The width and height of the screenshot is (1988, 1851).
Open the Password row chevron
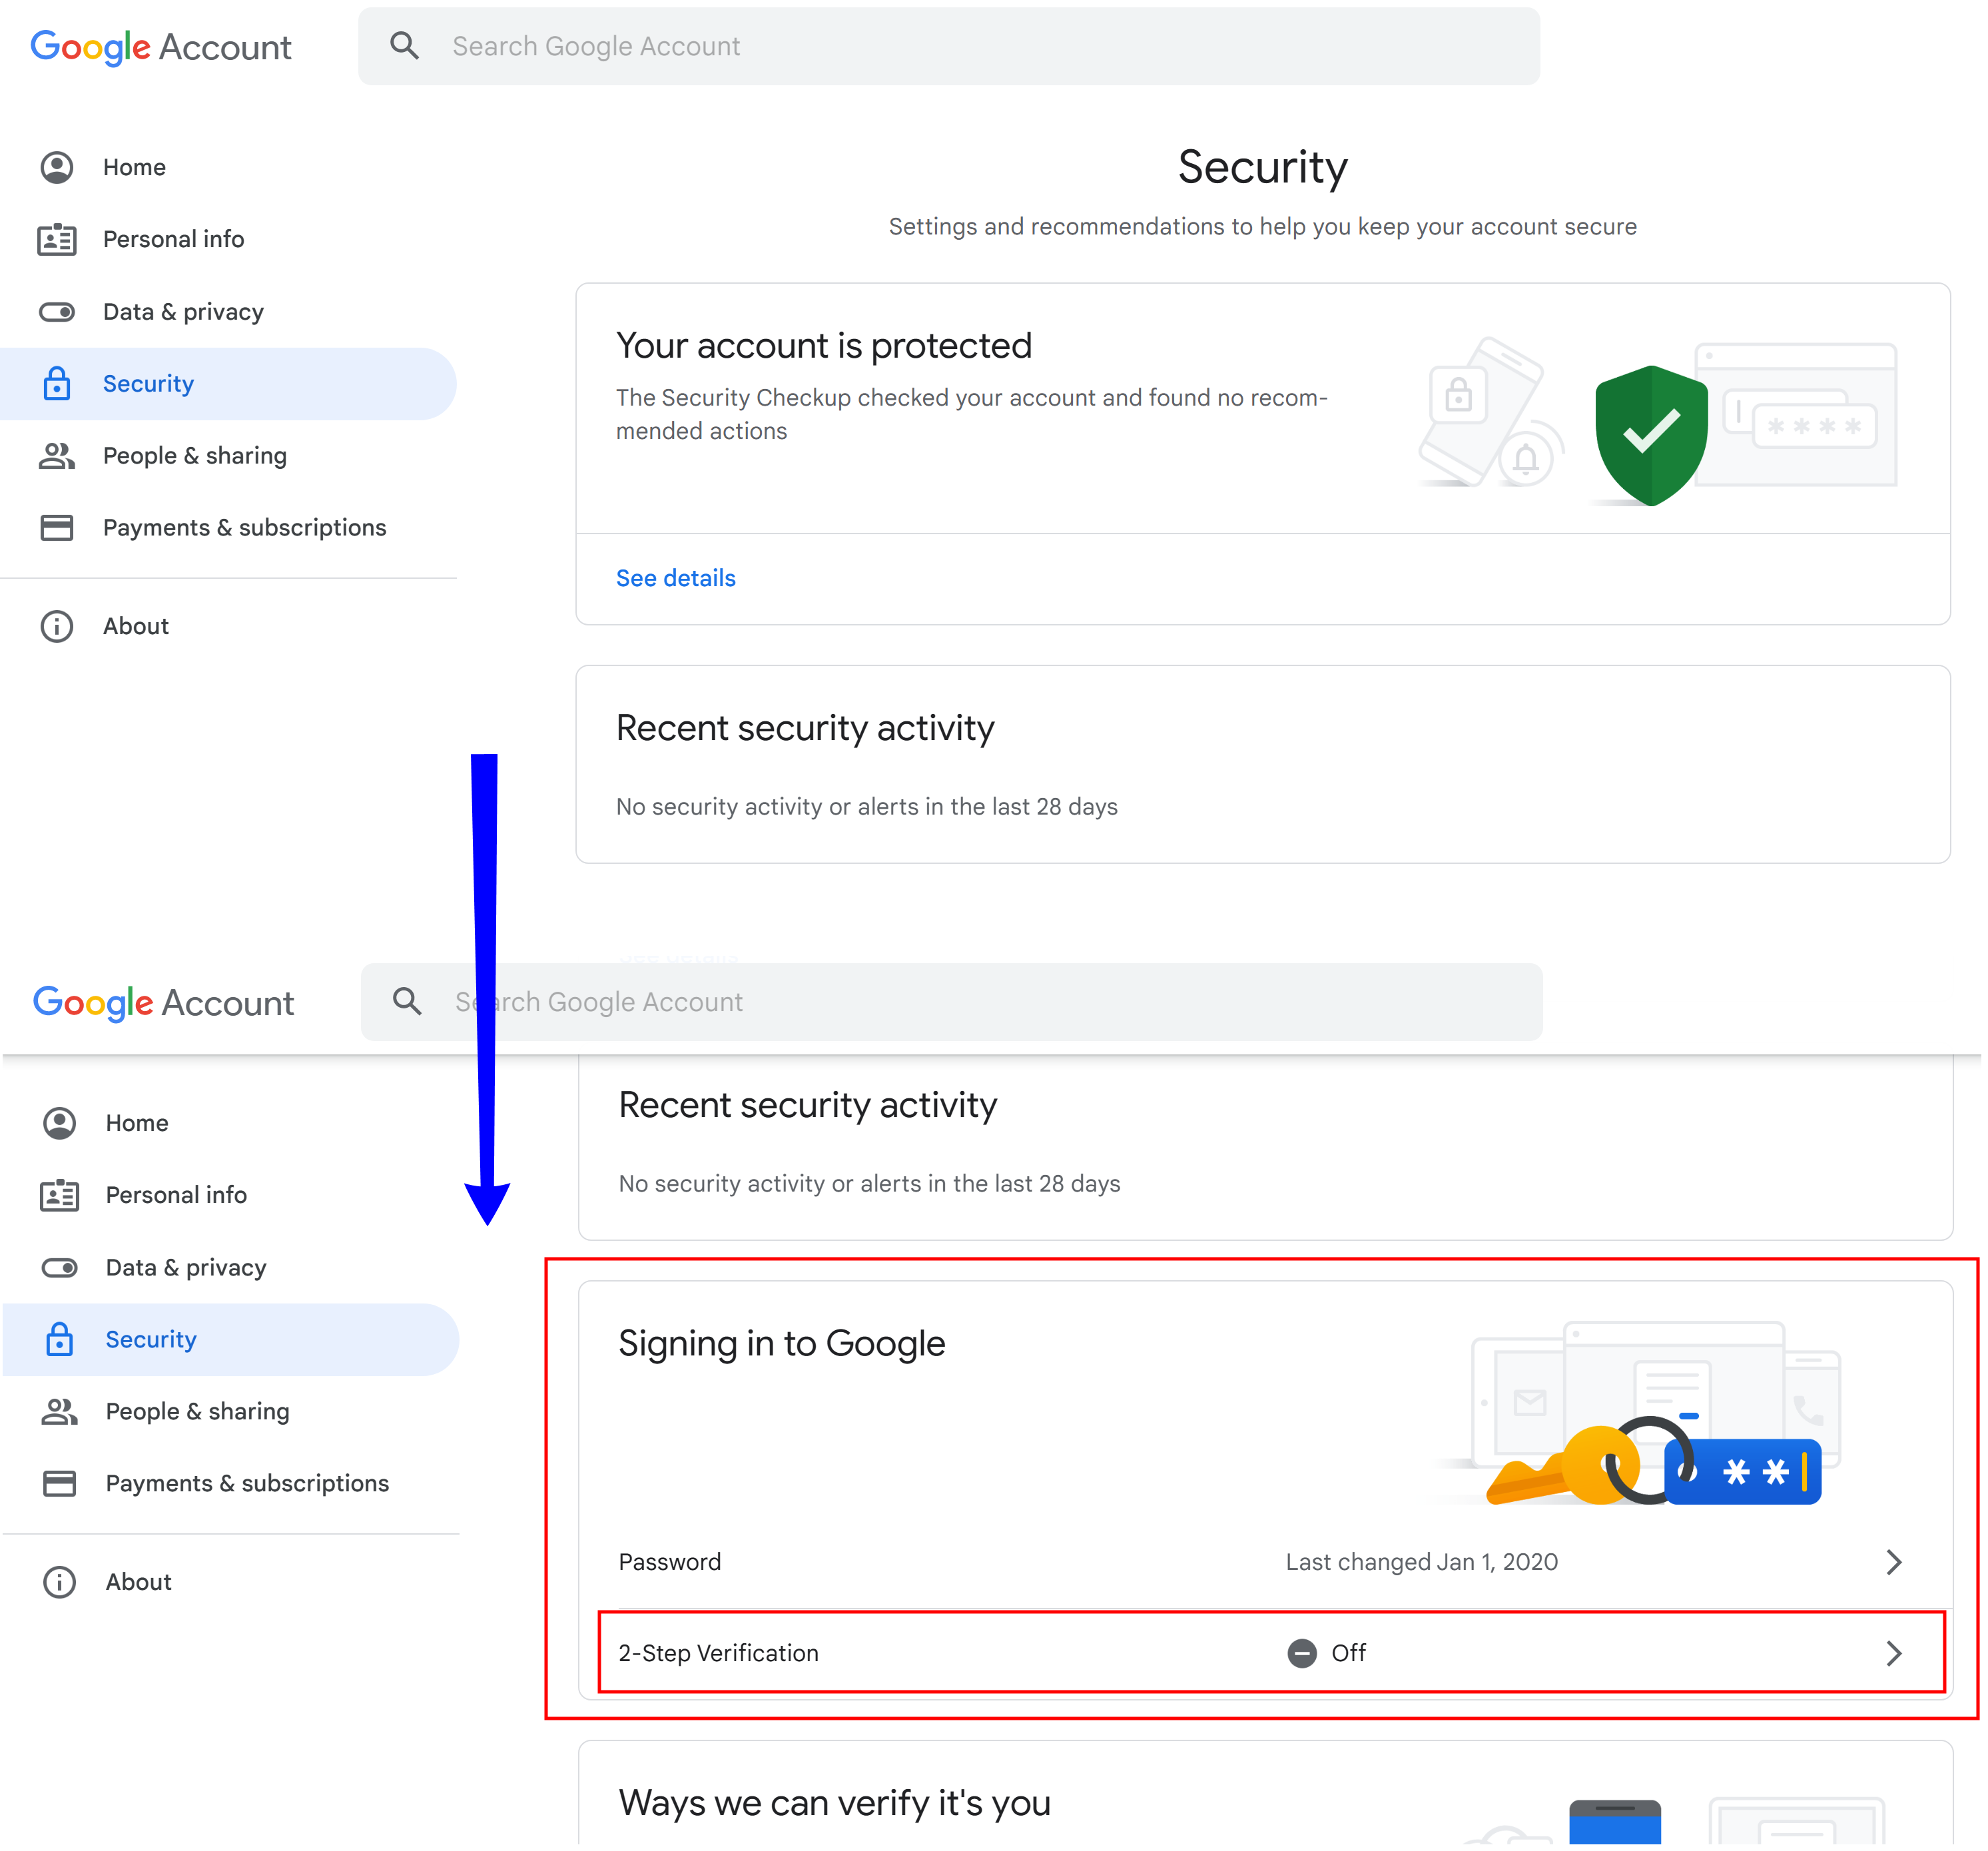(x=1893, y=1562)
